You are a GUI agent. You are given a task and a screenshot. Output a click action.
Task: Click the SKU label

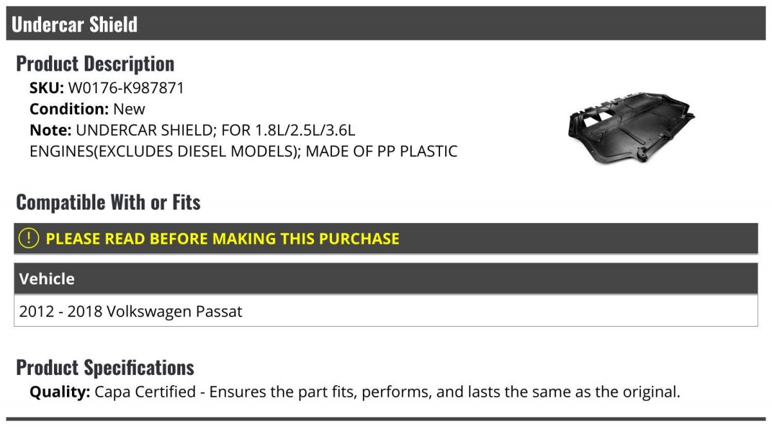[x=47, y=88]
